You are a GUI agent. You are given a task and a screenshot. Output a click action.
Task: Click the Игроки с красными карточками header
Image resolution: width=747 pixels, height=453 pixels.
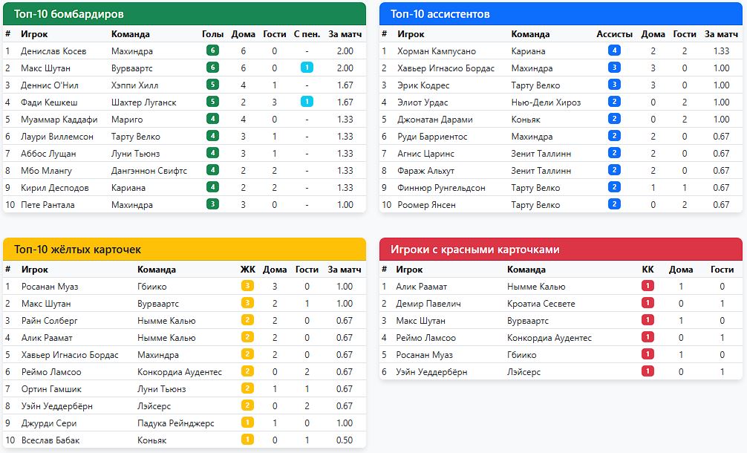(x=561, y=250)
